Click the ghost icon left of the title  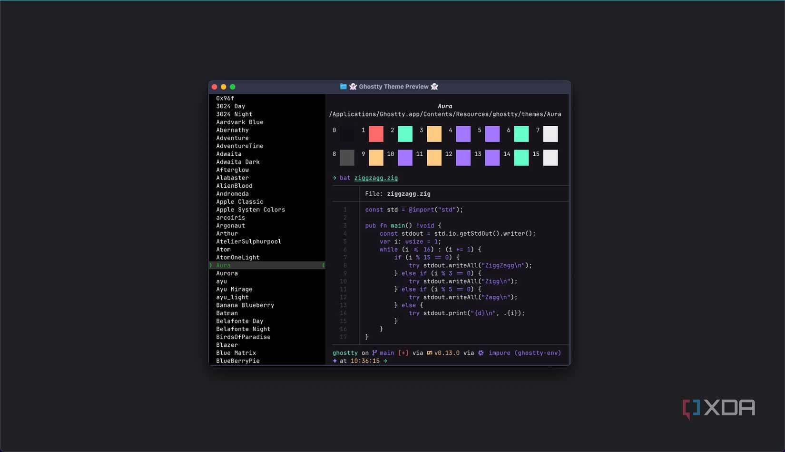point(353,87)
